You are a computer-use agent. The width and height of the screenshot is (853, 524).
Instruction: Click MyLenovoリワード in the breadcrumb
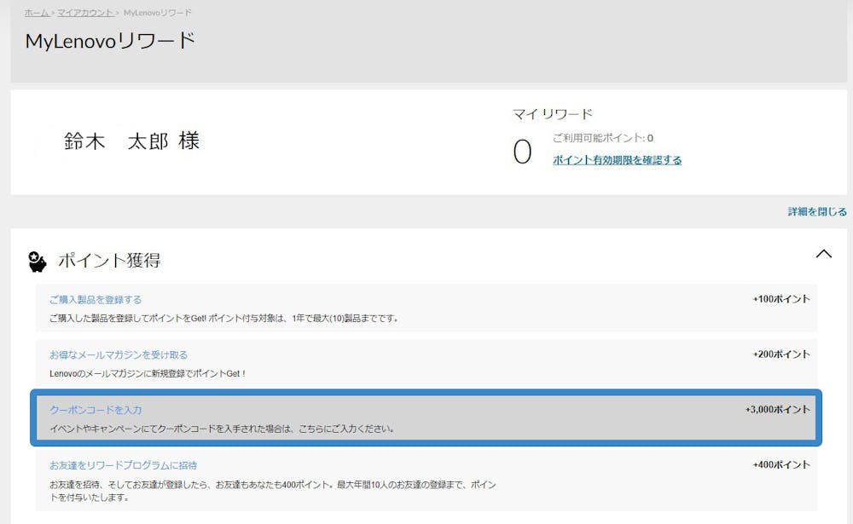point(157,13)
